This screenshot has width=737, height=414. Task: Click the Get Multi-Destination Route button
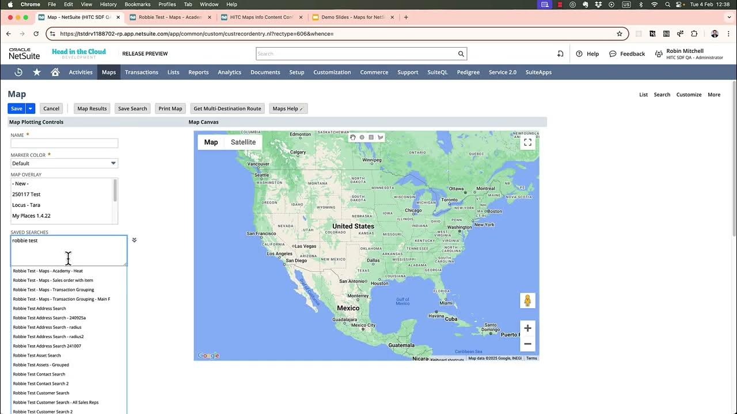click(x=227, y=108)
